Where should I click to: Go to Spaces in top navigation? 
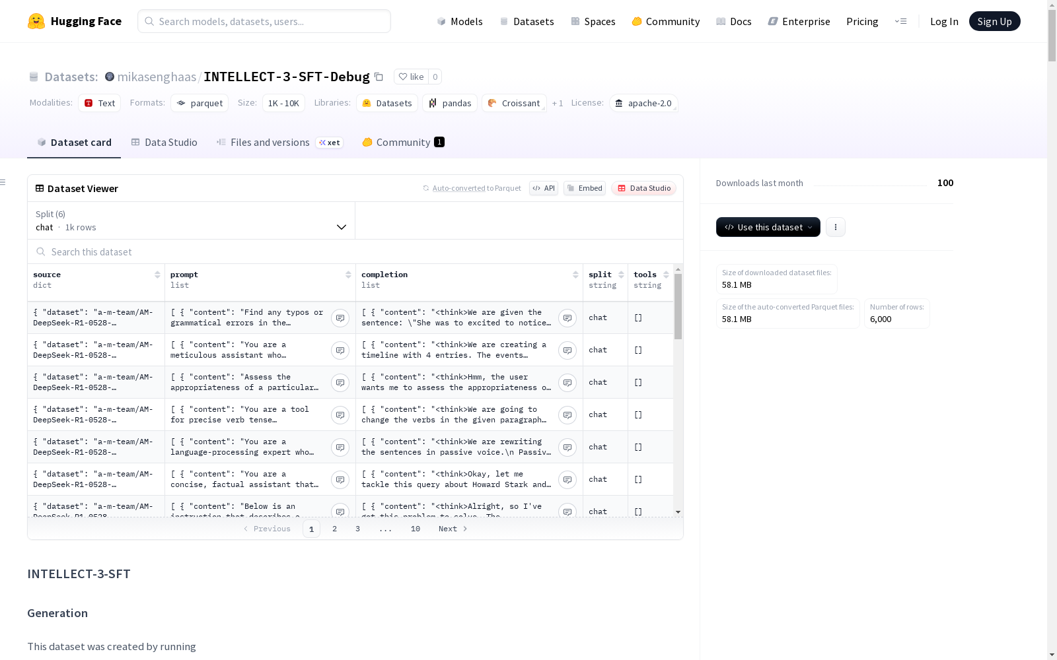pyautogui.click(x=593, y=21)
